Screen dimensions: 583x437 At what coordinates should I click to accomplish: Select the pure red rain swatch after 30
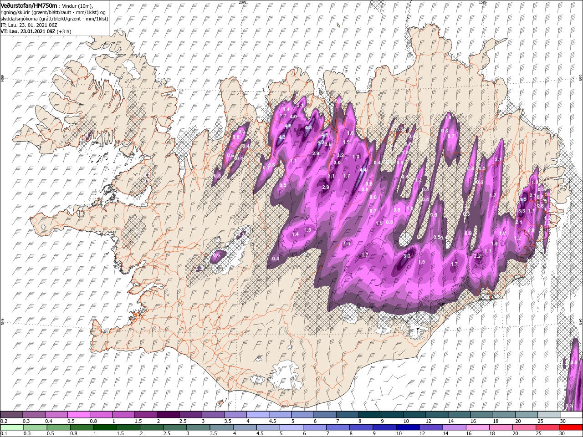570,427
